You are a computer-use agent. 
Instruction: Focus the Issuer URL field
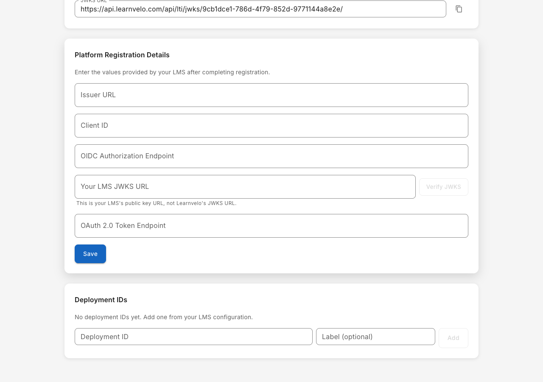click(271, 95)
